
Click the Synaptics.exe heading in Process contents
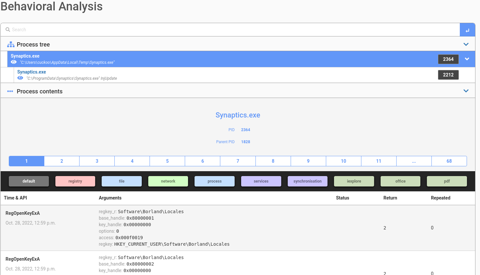click(x=238, y=115)
